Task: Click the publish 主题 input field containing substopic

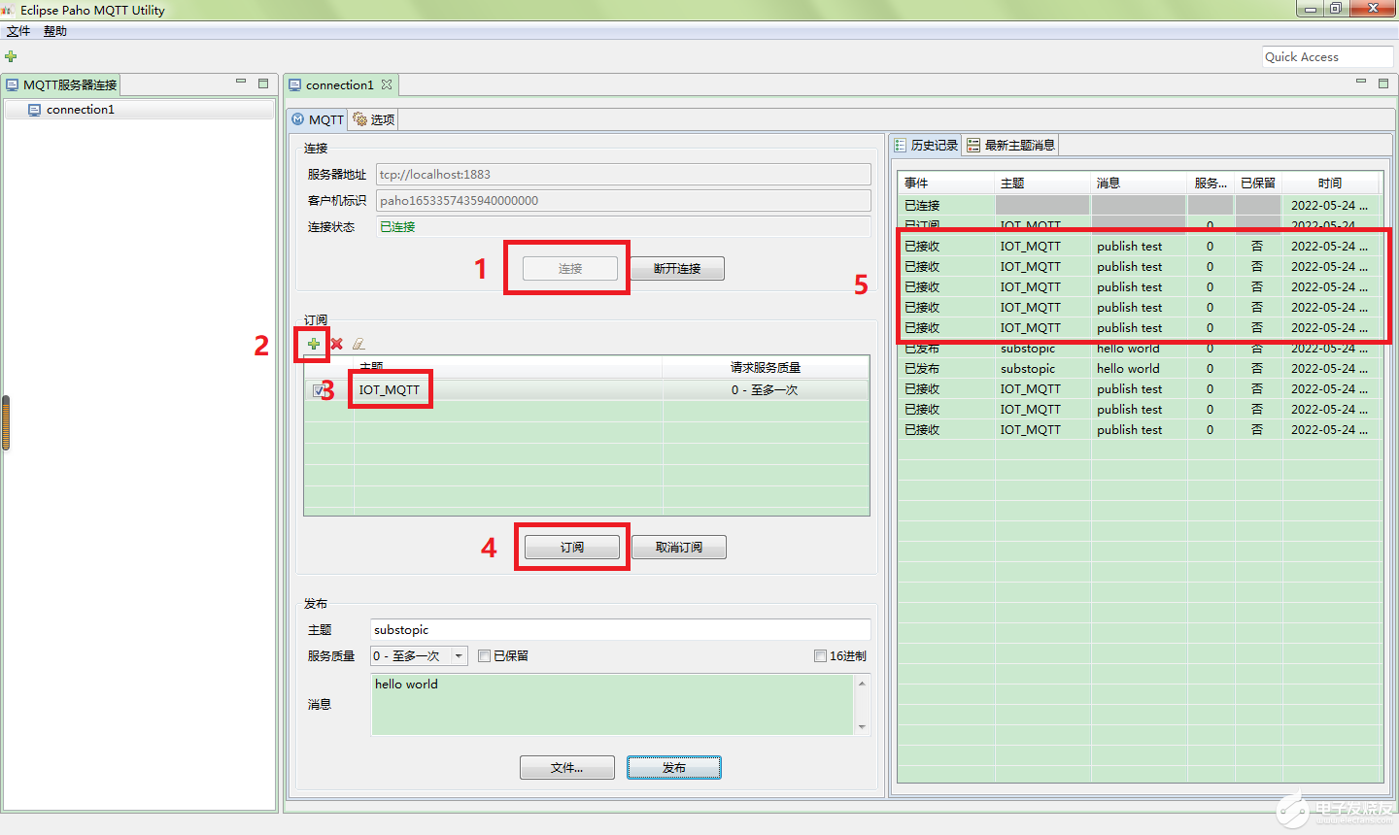Action: coord(619,630)
